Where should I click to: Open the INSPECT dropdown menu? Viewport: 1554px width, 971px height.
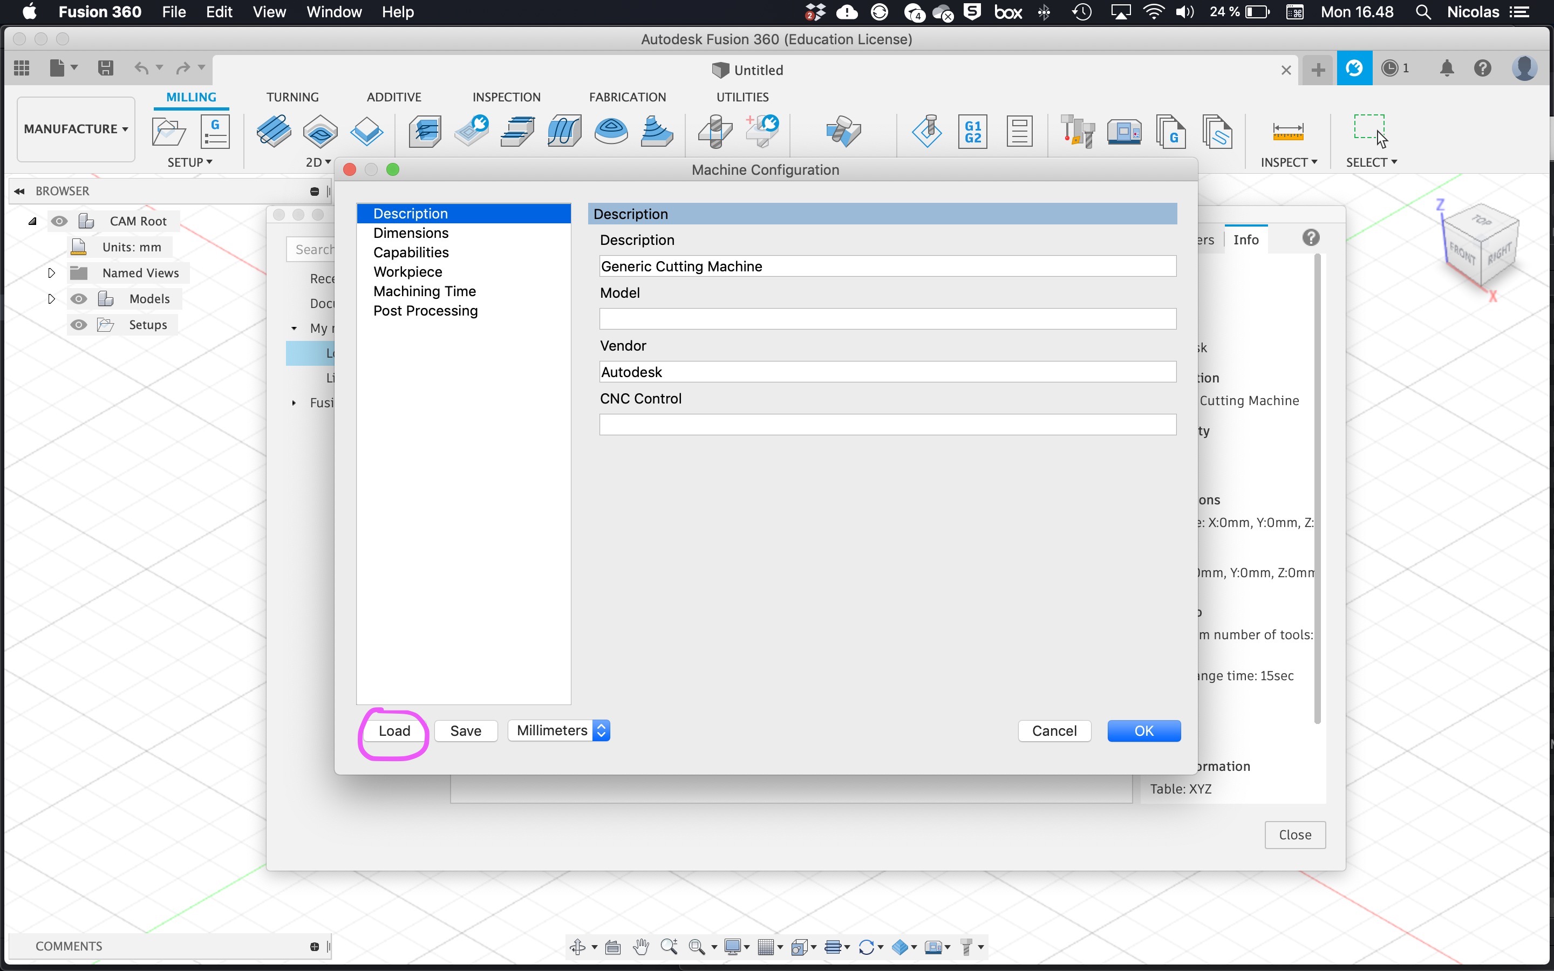(x=1289, y=162)
